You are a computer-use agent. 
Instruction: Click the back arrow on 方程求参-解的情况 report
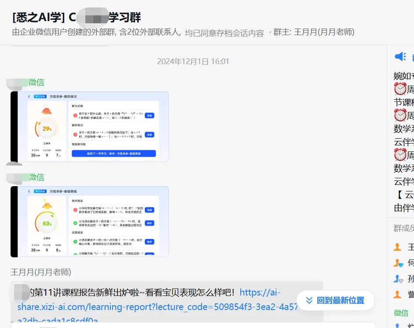[28, 96]
